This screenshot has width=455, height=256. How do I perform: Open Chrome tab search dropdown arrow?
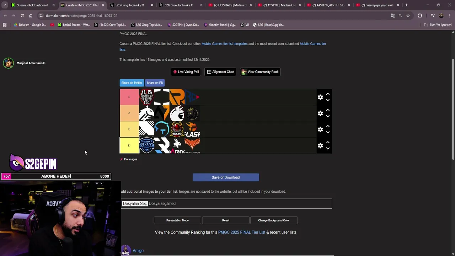click(5, 5)
